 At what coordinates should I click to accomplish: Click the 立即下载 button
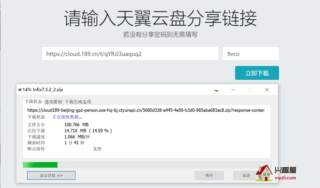point(257,73)
